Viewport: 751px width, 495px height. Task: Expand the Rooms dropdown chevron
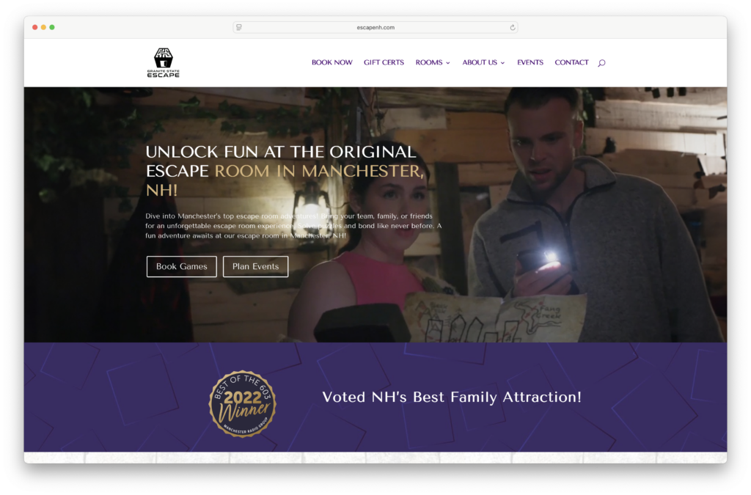pyautogui.click(x=448, y=63)
